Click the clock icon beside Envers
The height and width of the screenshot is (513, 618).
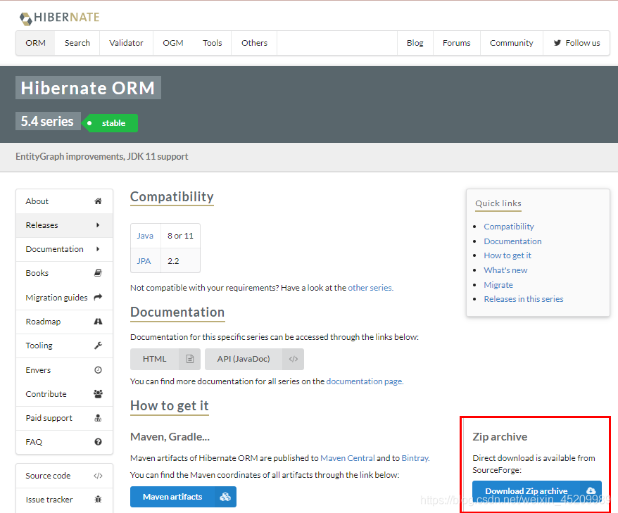click(98, 370)
